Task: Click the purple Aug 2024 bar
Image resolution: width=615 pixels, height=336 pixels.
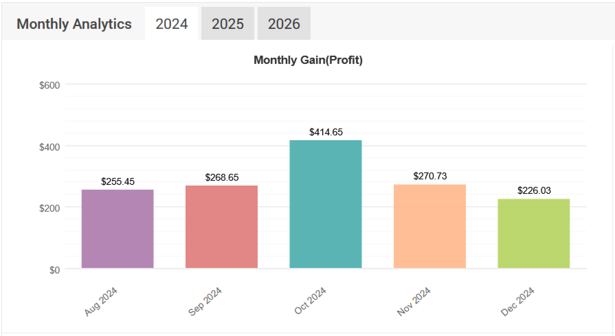Action: pyautogui.click(x=118, y=229)
